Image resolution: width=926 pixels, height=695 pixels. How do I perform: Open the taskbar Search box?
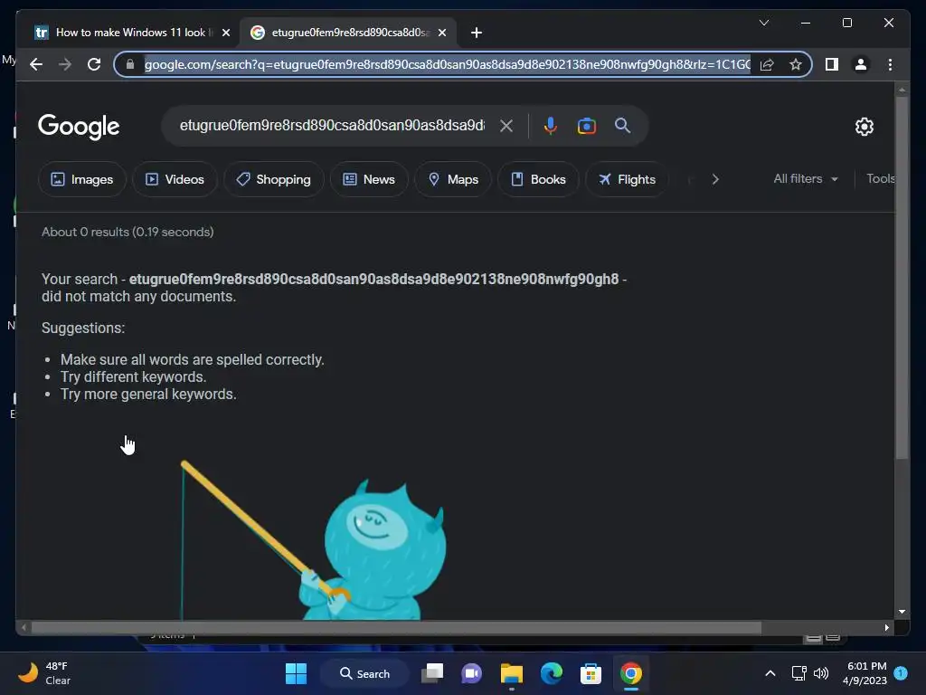coord(364,673)
